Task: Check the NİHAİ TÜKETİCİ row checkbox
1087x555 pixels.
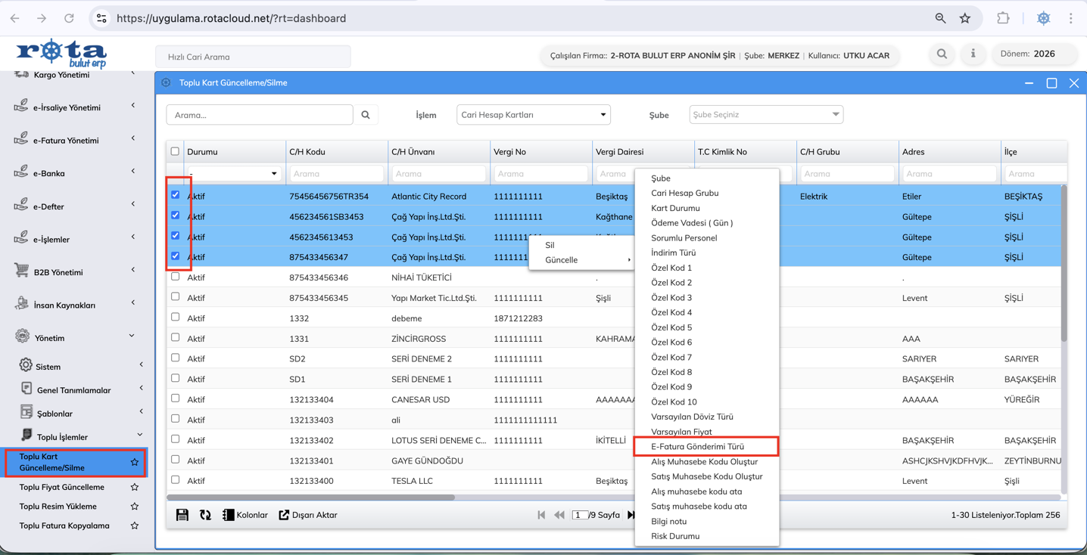Action: (x=176, y=277)
